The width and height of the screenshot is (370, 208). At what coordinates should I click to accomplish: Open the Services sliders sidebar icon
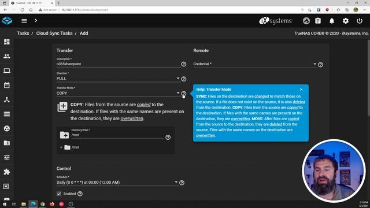pos(7,157)
